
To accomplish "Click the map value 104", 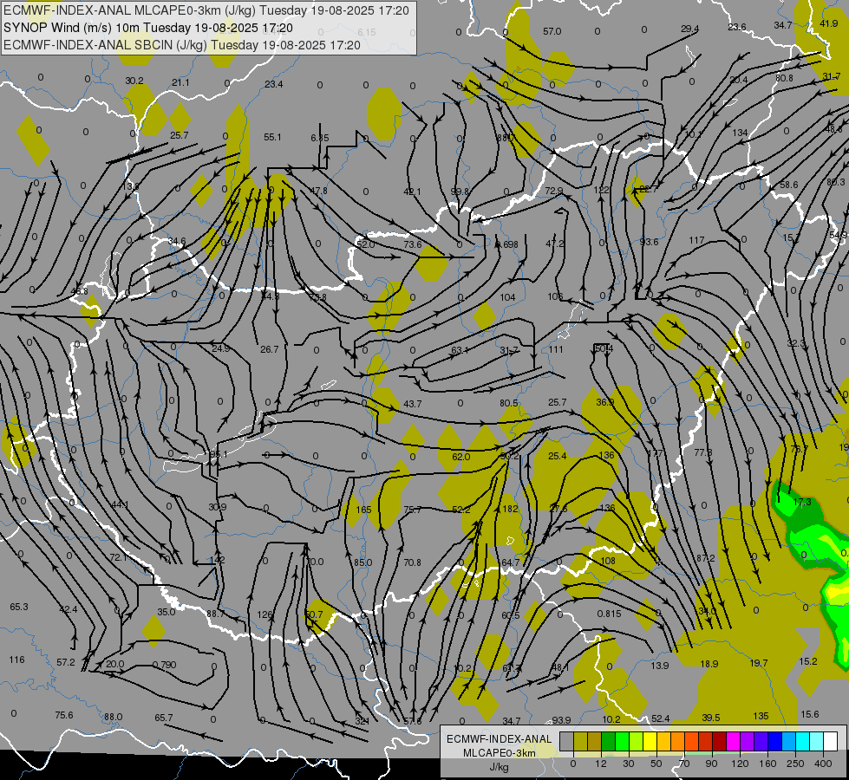I will [508, 297].
